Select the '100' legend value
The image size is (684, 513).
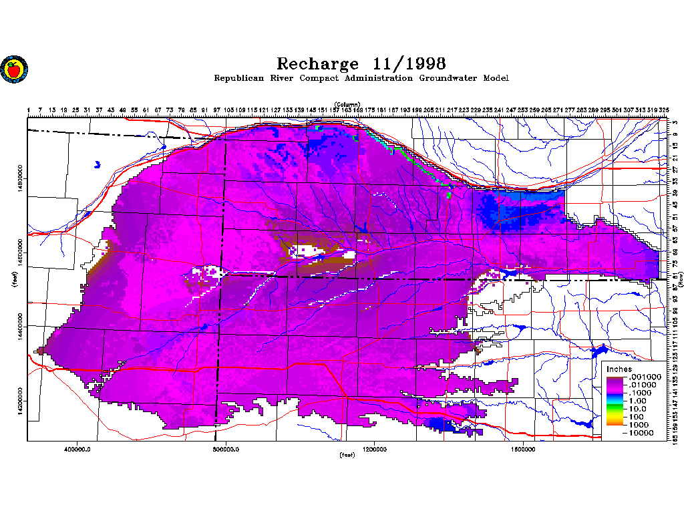tap(636, 417)
